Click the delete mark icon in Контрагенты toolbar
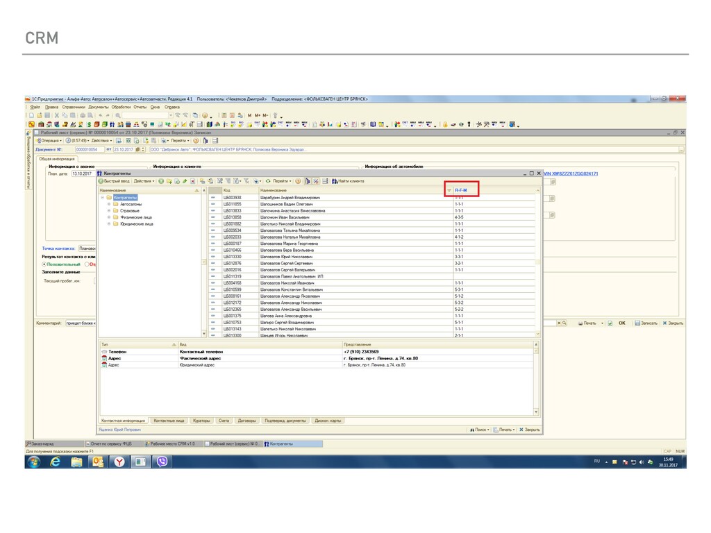711x533 pixels. pyautogui.click(x=192, y=181)
